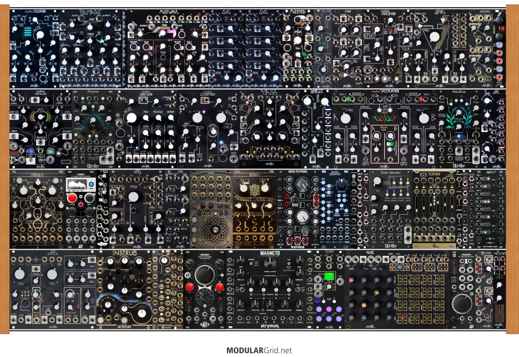Viewport: 519px width, 357px height.
Task: Click the INSTRUO brand text
Action: pos(124,253)
